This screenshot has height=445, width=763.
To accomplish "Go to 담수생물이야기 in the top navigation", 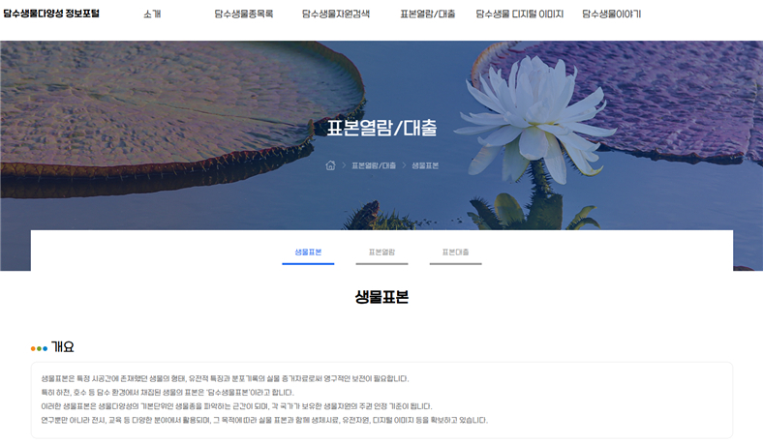I will [x=611, y=15].
